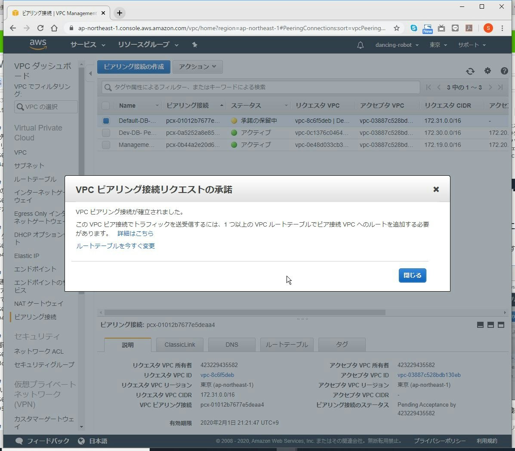Screen dimensions: 515x451
Task: Click the Skype extension icon
Action: tap(414, 28)
